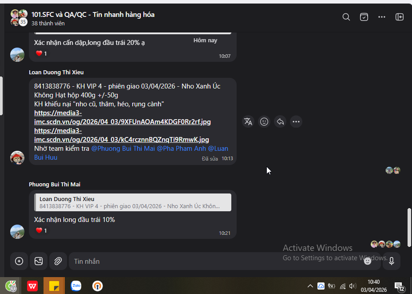Open '38 thành viên' member list

tap(48, 24)
